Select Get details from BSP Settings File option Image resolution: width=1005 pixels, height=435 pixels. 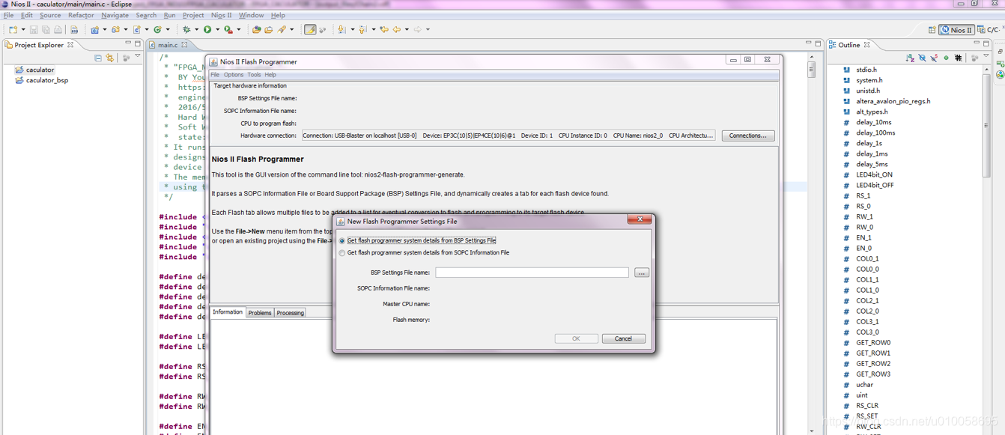tap(342, 240)
